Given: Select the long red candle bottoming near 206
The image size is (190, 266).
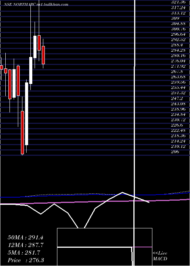Looking at the screenshot, I should [x=22, y=133].
